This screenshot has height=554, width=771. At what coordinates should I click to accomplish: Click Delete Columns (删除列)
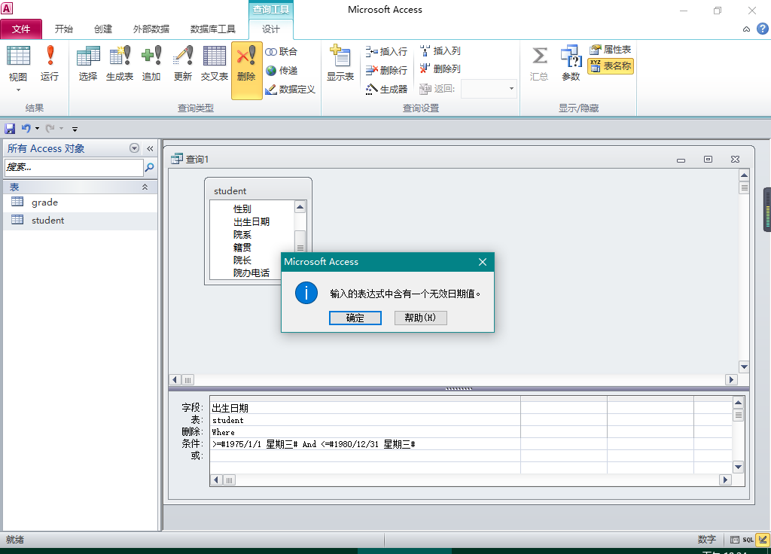[440, 68]
